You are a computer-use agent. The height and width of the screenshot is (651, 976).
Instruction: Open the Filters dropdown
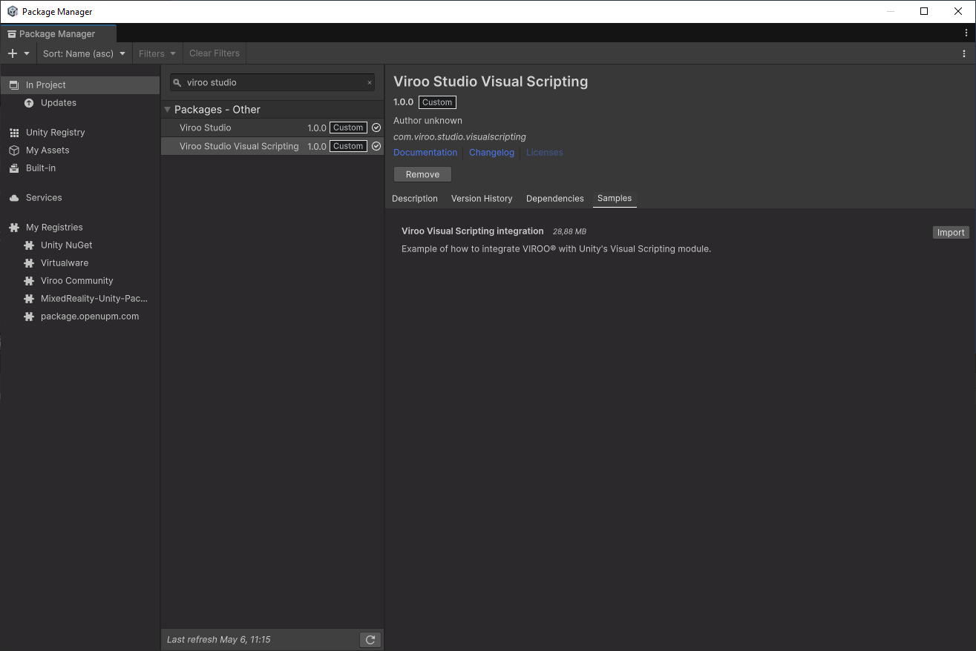[157, 53]
